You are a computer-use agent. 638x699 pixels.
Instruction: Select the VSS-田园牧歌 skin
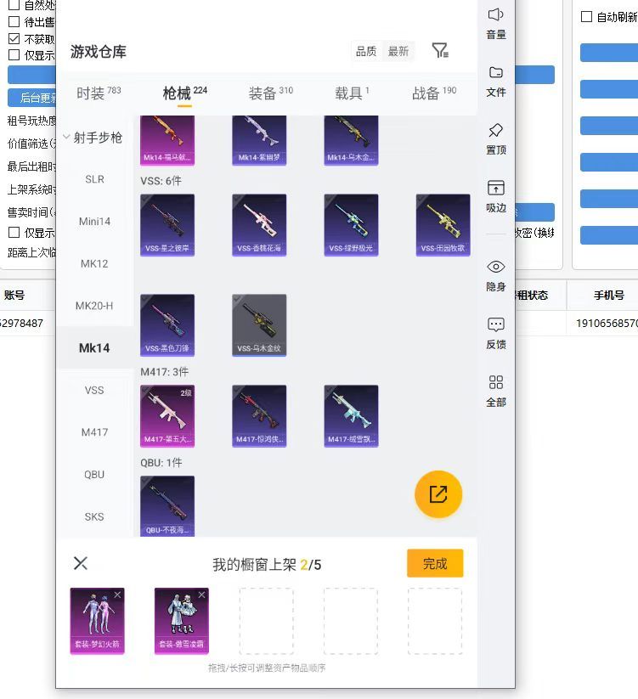coord(443,225)
